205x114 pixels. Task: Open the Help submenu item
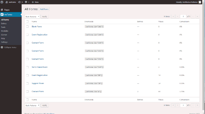(3, 38)
